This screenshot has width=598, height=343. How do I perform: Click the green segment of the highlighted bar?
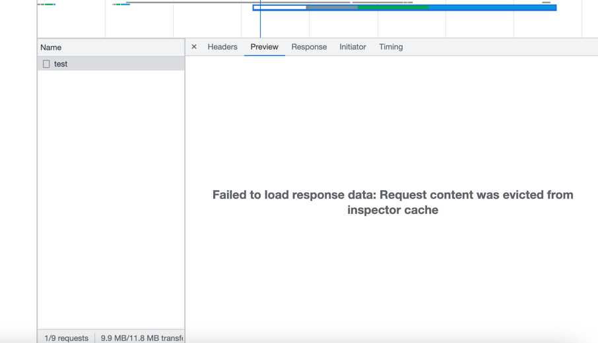pyautogui.click(x=393, y=8)
